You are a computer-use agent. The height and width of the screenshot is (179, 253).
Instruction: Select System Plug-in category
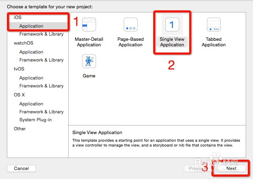(35, 120)
